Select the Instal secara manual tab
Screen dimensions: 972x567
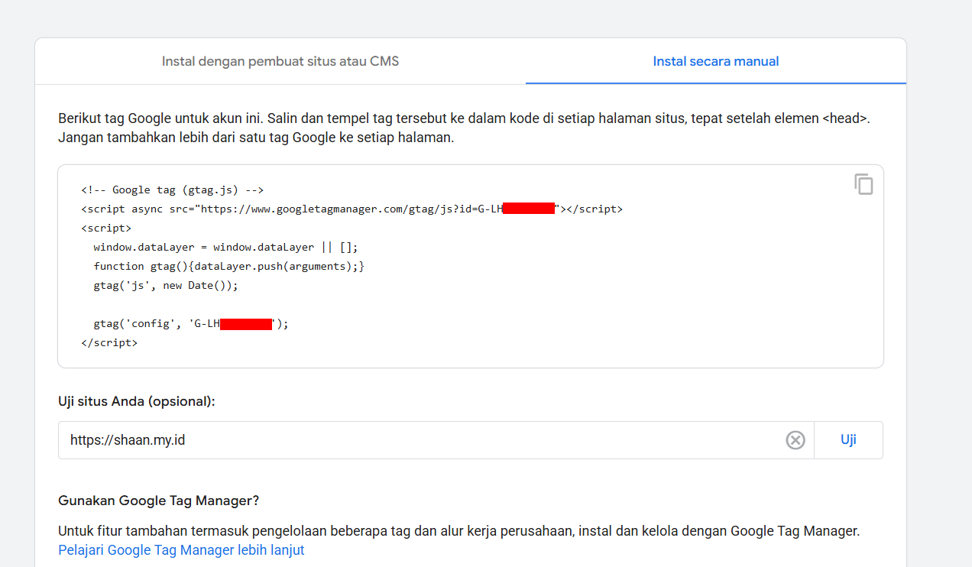click(716, 61)
